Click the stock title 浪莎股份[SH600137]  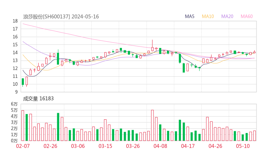pos(47,17)
